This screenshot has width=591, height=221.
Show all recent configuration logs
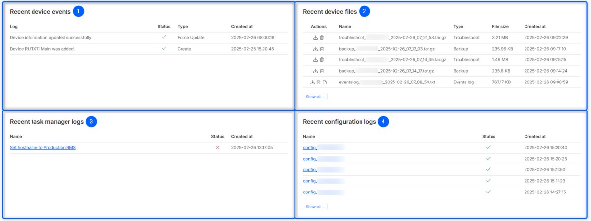(315, 207)
